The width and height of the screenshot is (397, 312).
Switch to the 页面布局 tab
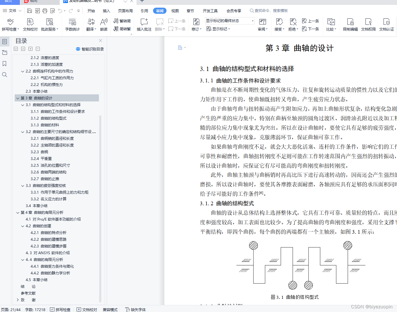(125, 11)
